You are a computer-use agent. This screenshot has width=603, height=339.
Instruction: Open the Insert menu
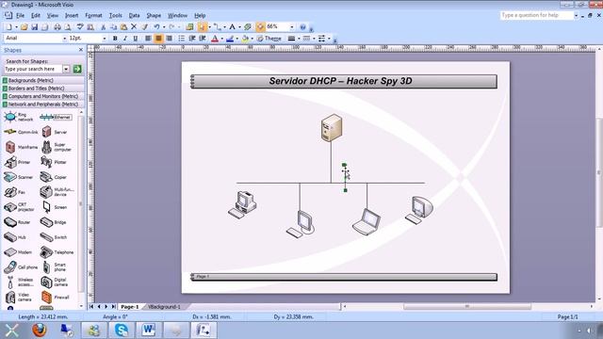coord(72,15)
